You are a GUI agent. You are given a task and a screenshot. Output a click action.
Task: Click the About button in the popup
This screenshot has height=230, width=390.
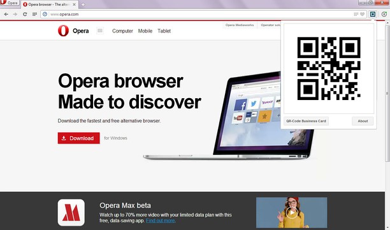click(363, 121)
